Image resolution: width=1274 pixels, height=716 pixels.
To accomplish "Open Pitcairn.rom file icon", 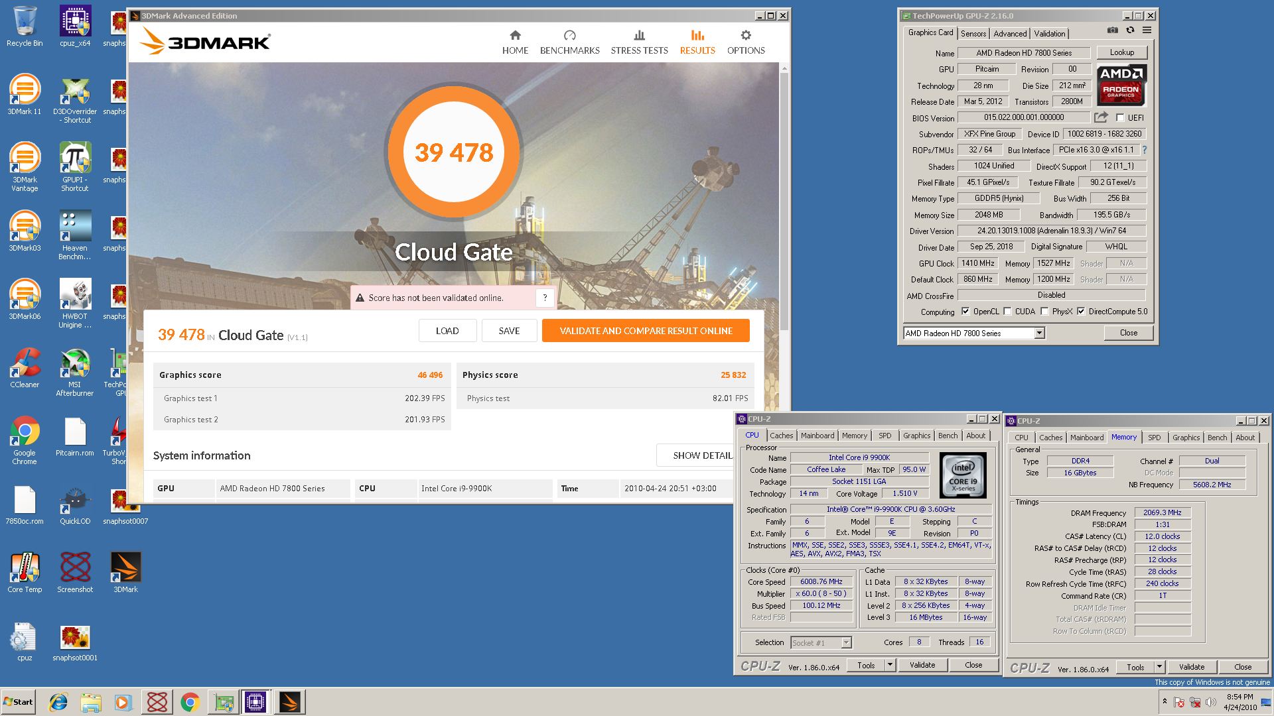I will coord(75,436).
